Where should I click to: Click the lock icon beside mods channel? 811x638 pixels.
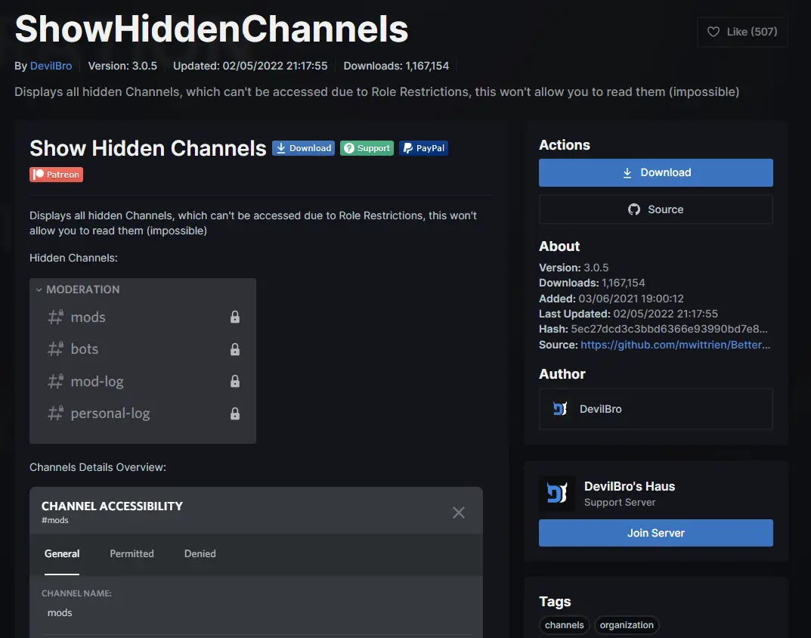(x=235, y=317)
